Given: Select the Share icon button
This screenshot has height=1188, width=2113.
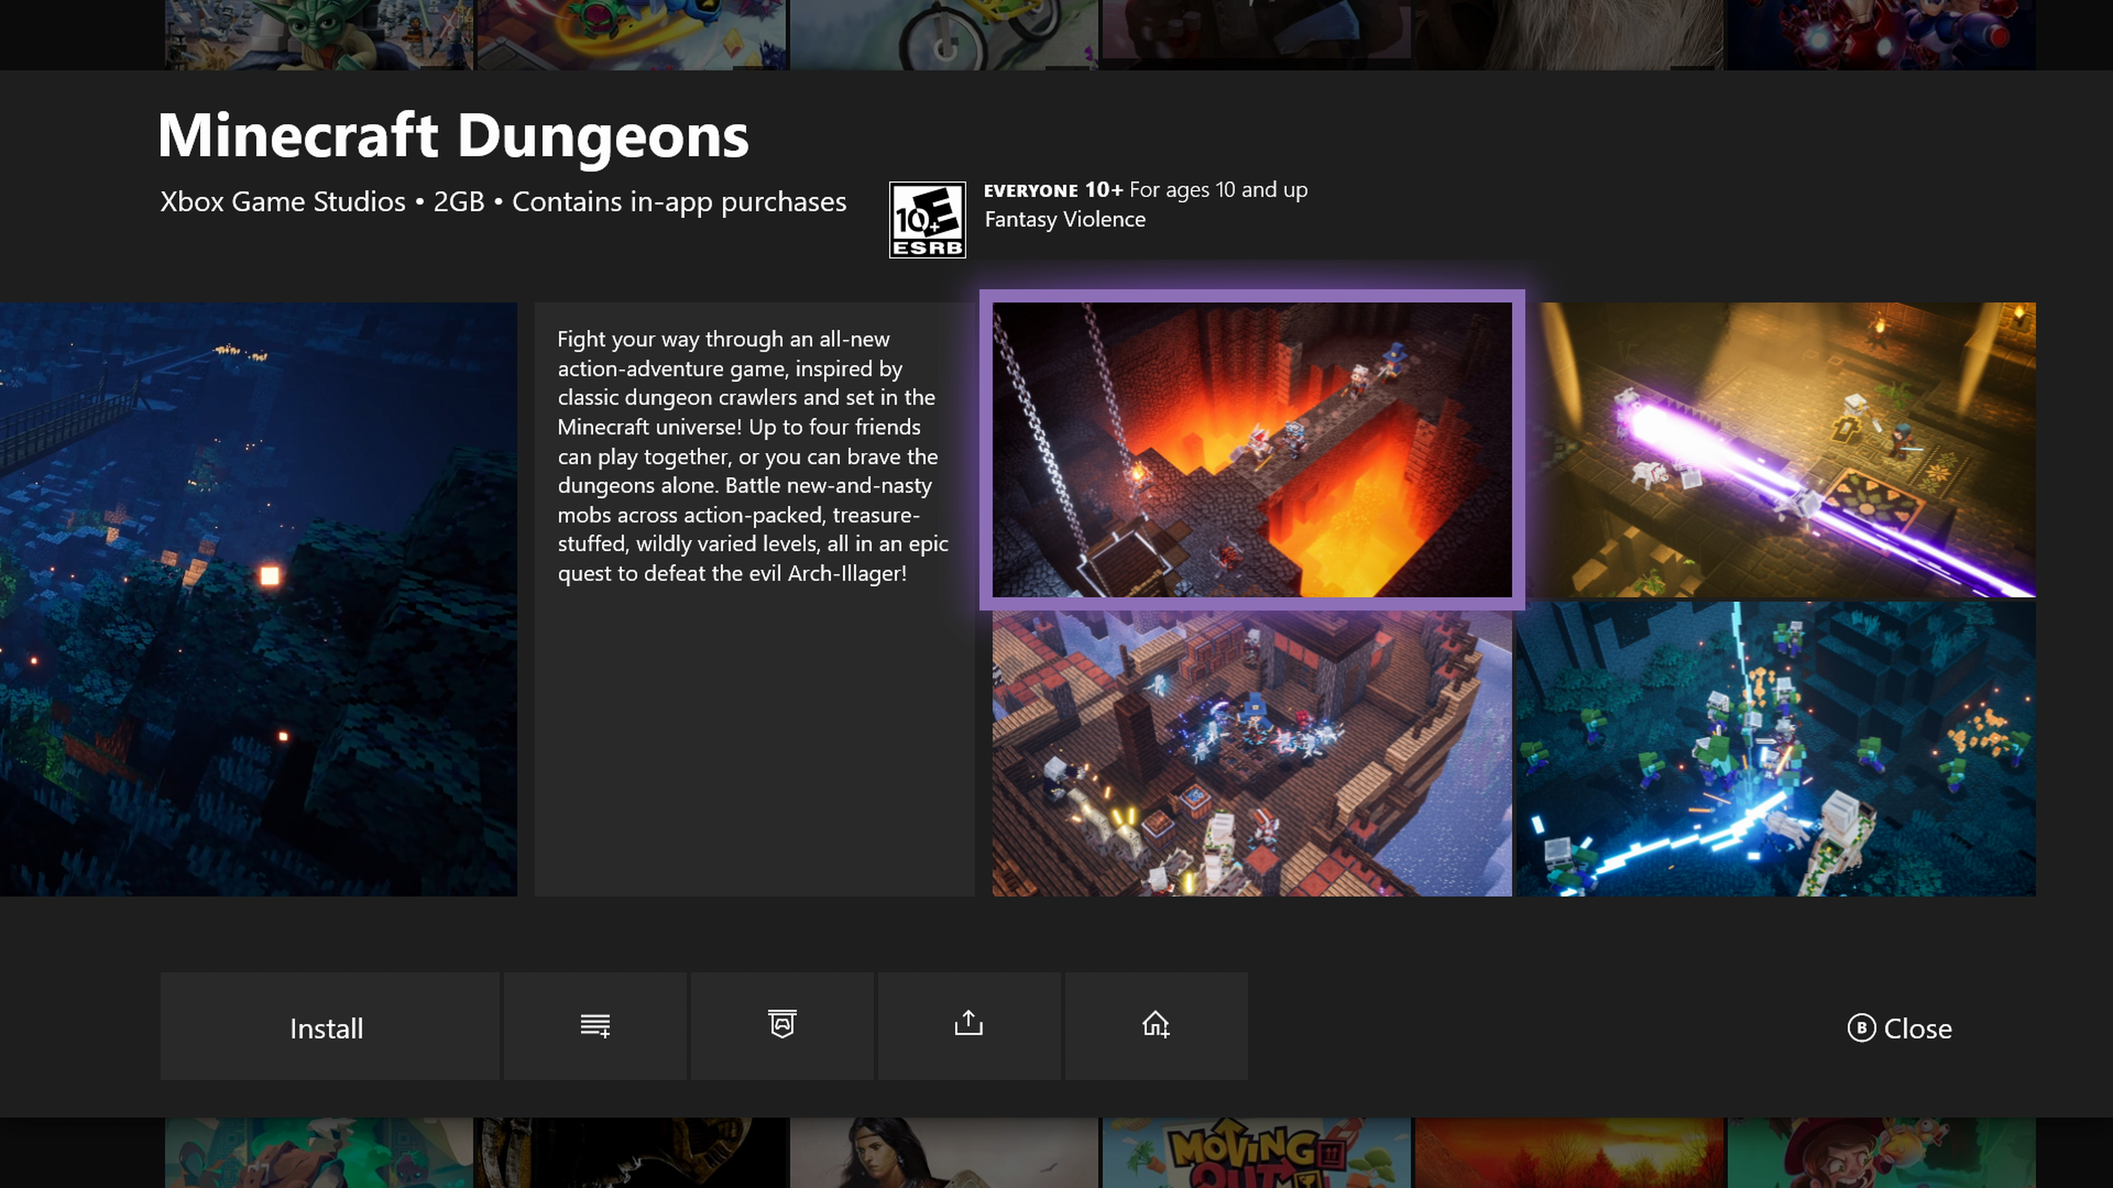Looking at the screenshot, I should tap(970, 1026).
